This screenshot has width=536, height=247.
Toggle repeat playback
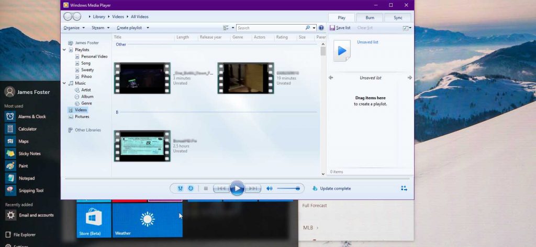point(191,189)
